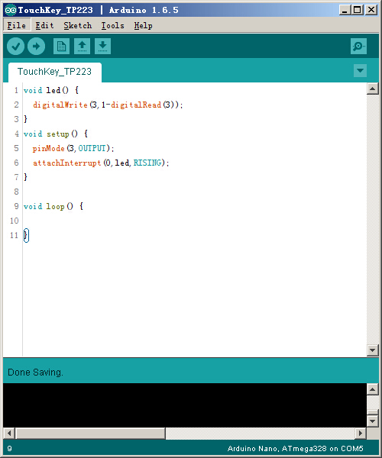Open the Sketch menu
Viewport: 382px width, 458px height.
point(77,26)
